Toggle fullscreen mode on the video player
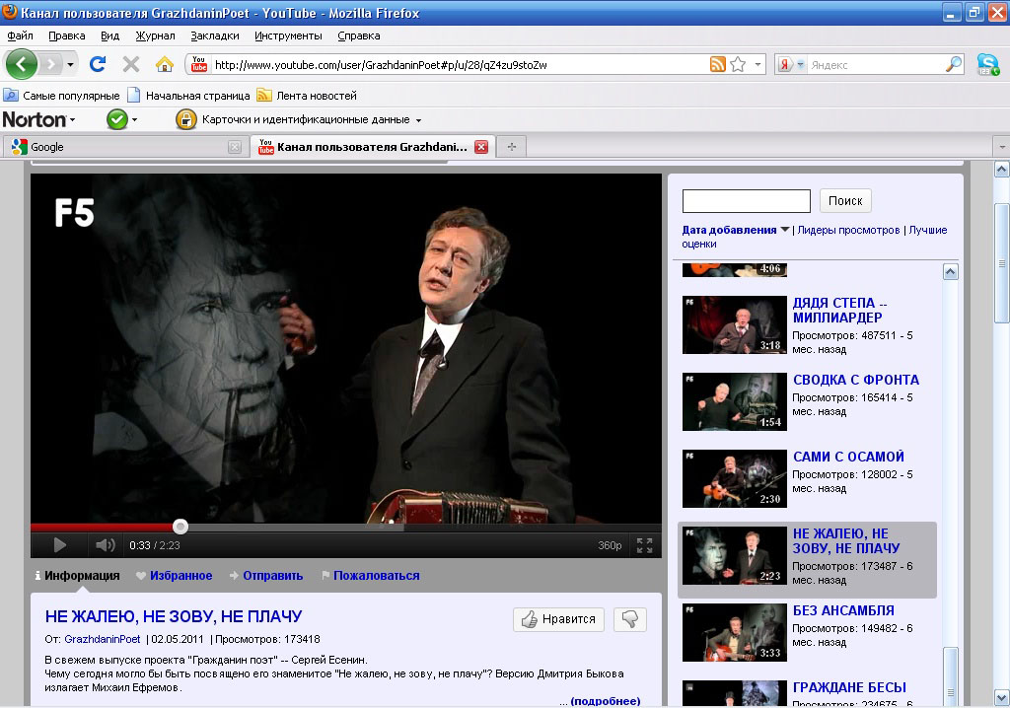The image size is (1010, 708). tap(644, 545)
